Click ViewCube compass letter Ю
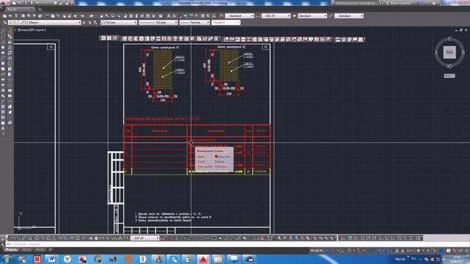Image resolution: width=470 pixels, height=264 pixels. [x=449, y=67]
